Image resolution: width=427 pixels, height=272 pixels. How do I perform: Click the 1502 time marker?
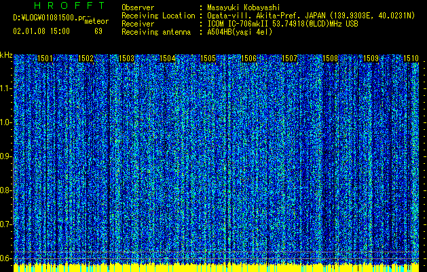[86, 58]
